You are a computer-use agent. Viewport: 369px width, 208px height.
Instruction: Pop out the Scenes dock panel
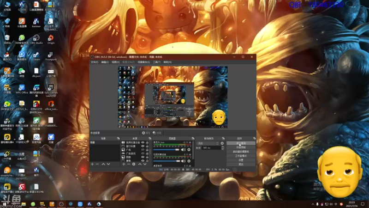118,138
